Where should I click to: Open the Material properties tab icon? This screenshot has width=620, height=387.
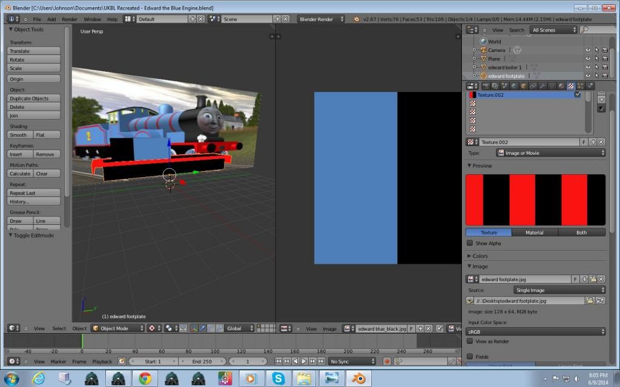pos(561,86)
